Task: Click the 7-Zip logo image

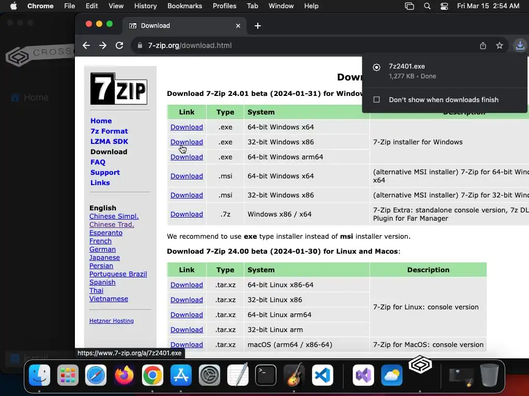Action: (119, 89)
